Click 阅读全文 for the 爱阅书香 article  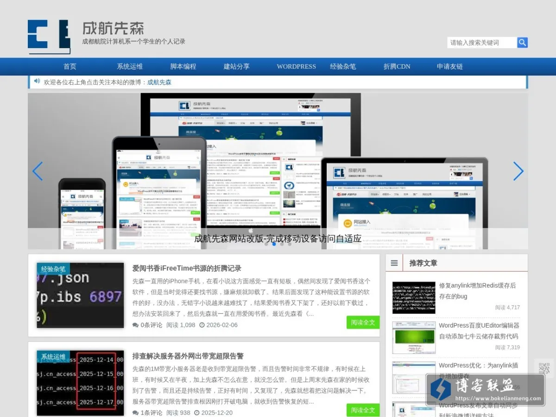[363, 322]
